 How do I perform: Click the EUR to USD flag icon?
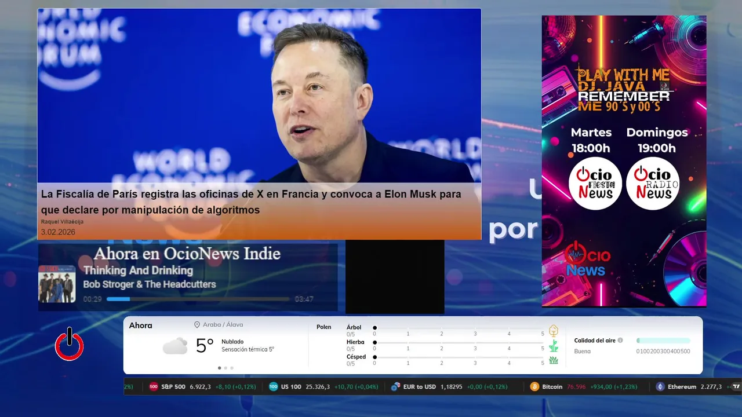click(396, 387)
